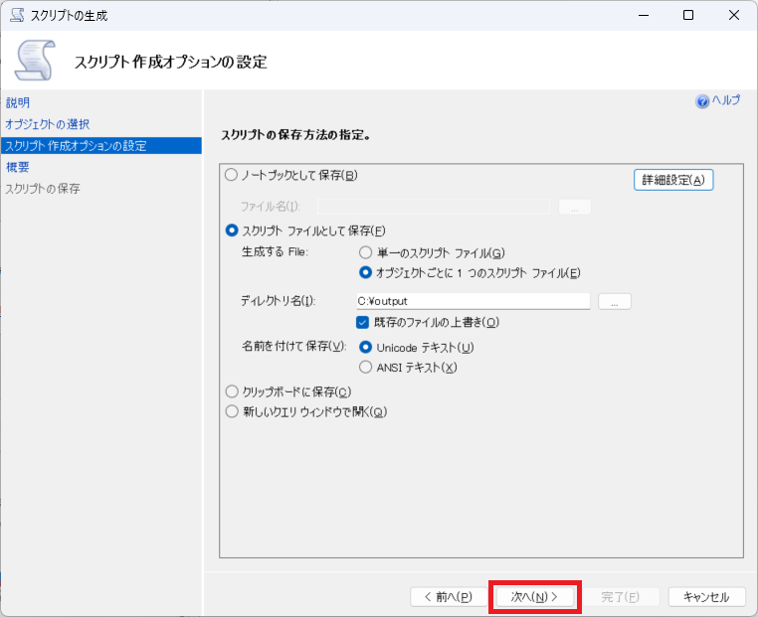Image resolution: width=758 pixels, height=617 pixels.
Task: Go back with 前へ button
Action: point(448,597)
